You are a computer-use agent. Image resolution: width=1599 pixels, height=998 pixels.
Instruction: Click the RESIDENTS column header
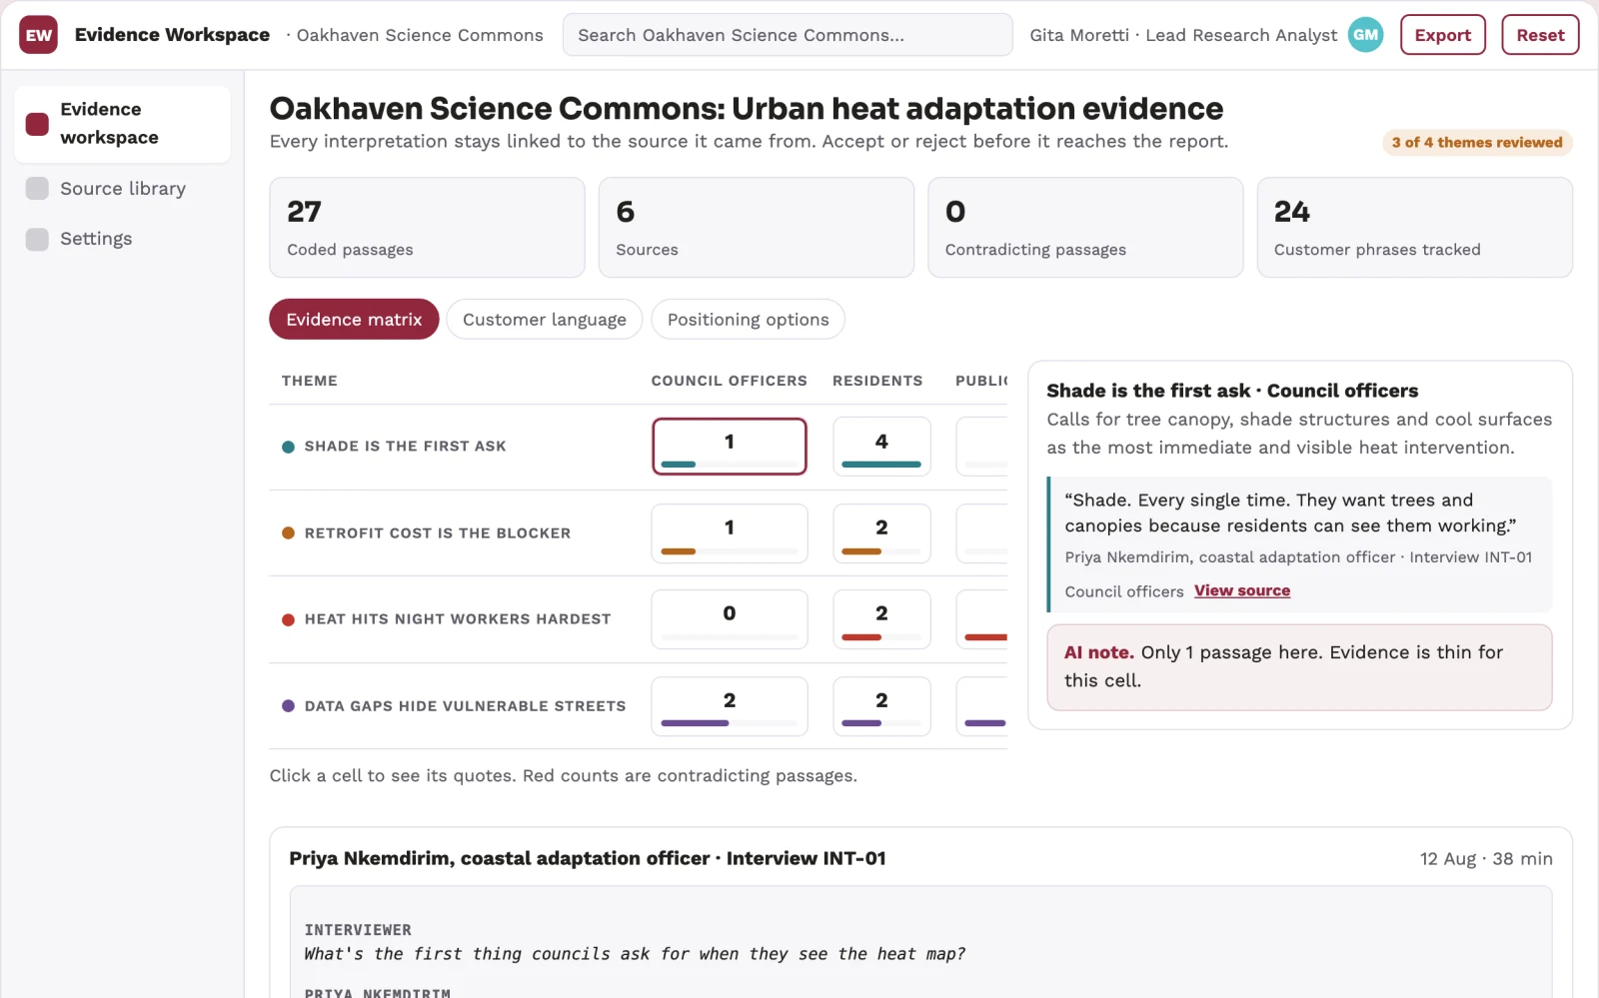click(877, 381)
